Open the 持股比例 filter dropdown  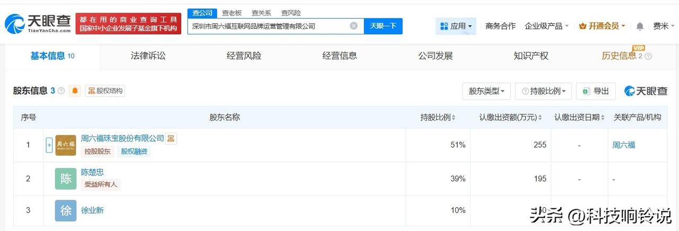point(544,91)
